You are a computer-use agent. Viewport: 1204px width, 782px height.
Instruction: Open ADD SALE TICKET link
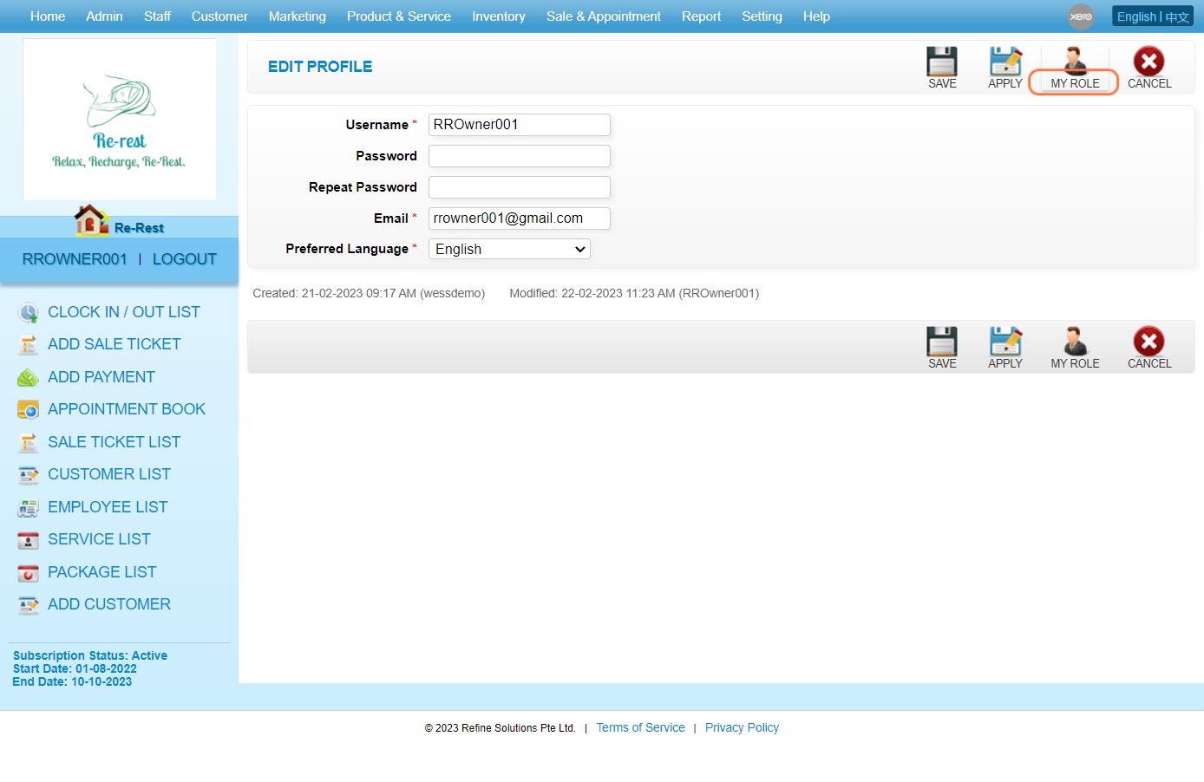pos(115,344)
